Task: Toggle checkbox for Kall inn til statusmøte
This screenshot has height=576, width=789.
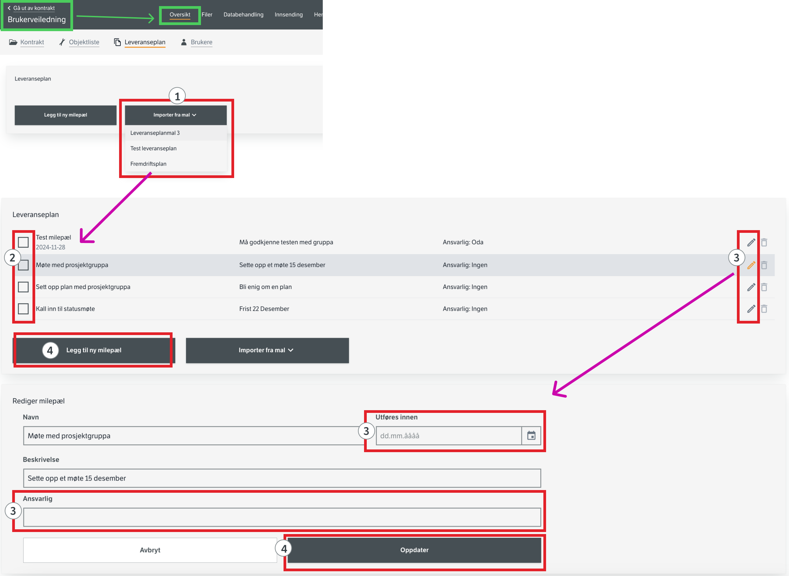Action: pos(23,309)
